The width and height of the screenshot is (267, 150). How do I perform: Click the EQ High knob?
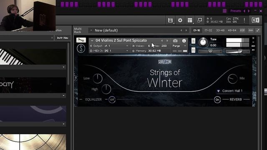click(x=106, y=89)
